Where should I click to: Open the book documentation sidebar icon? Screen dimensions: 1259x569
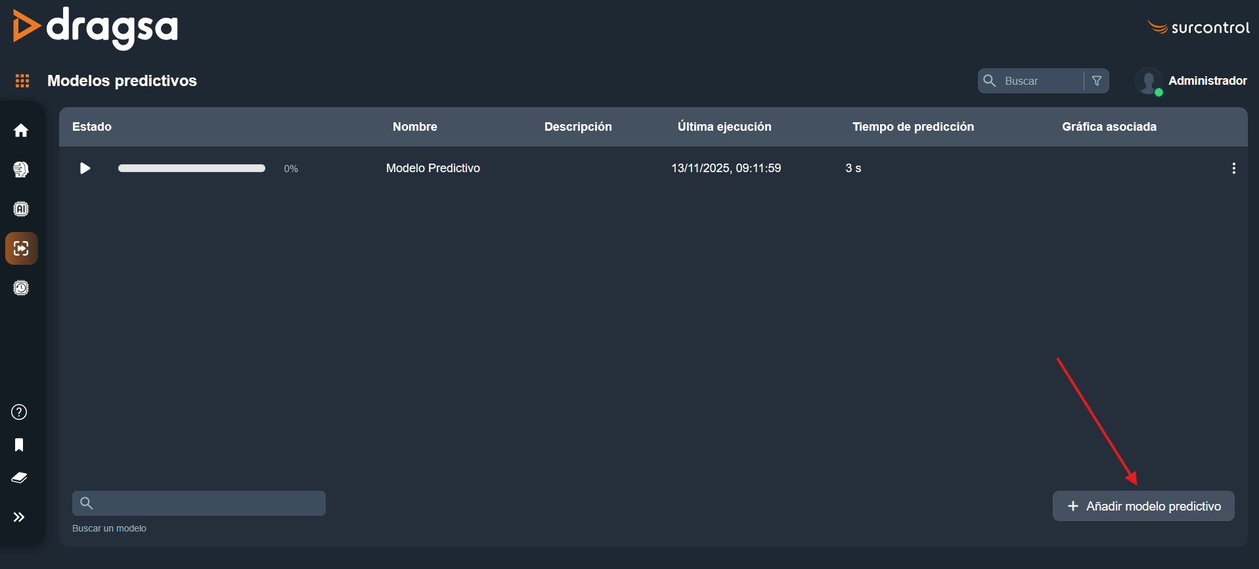pyautogui.click(x=19, y=478)
